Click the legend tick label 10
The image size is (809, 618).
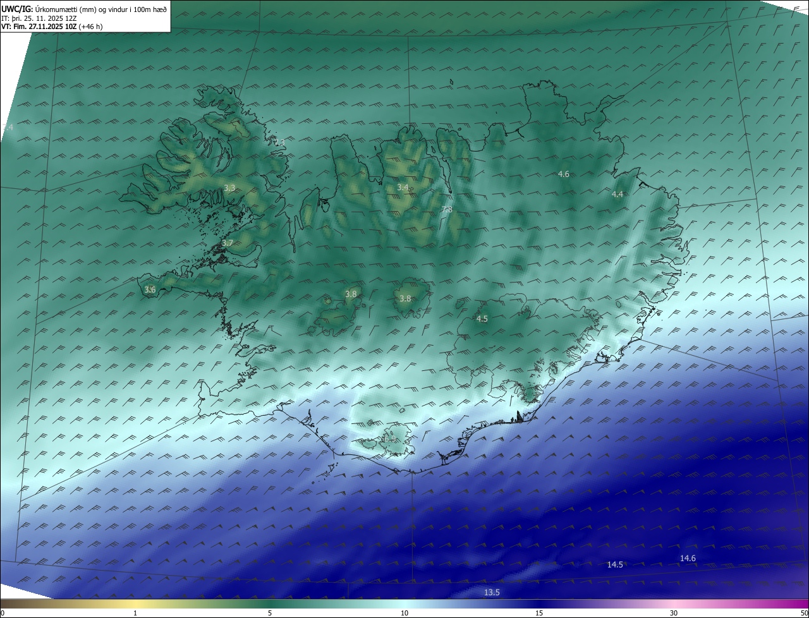404,613
